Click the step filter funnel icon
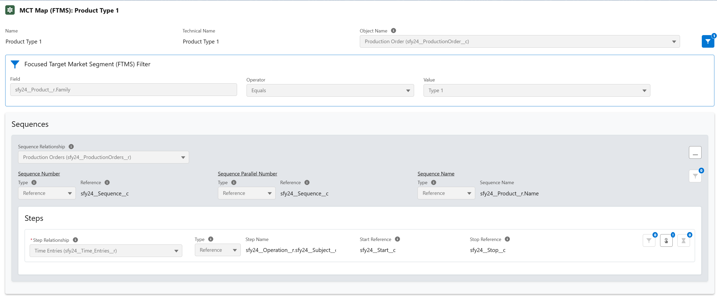This screenshot has height=296, width=717. 649,240
